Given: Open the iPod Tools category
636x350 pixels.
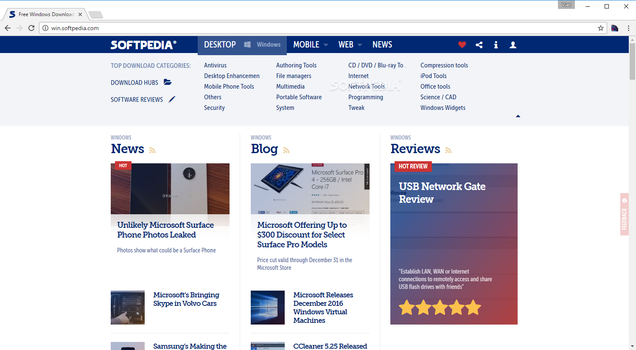Looking at the screenshot, I should point(434,76).
